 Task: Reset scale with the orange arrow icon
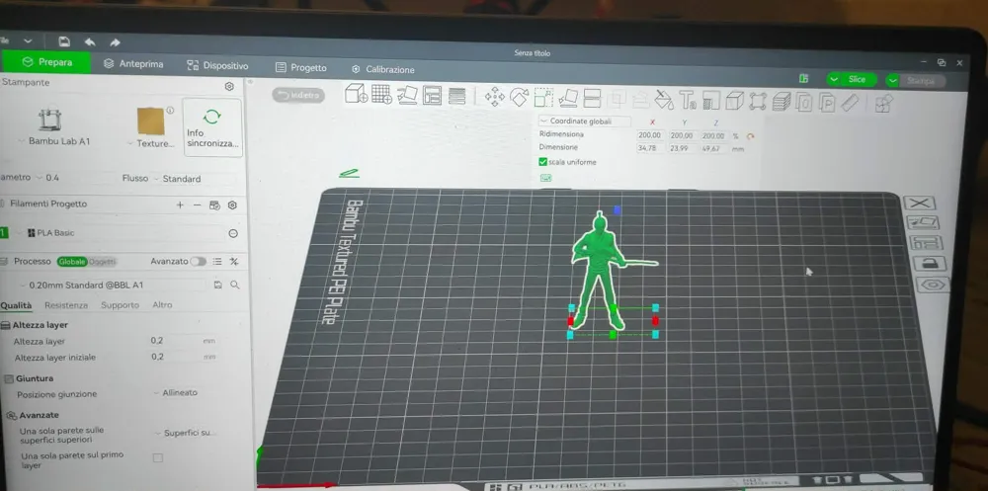[x=750, y=136]
